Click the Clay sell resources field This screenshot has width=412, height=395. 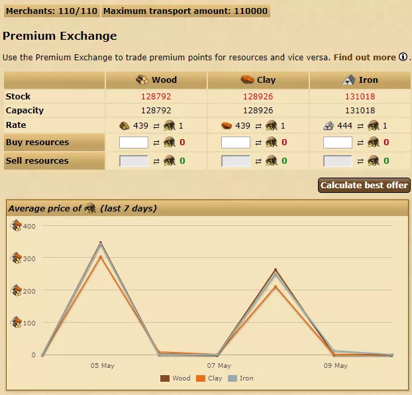tap(236, 161)
